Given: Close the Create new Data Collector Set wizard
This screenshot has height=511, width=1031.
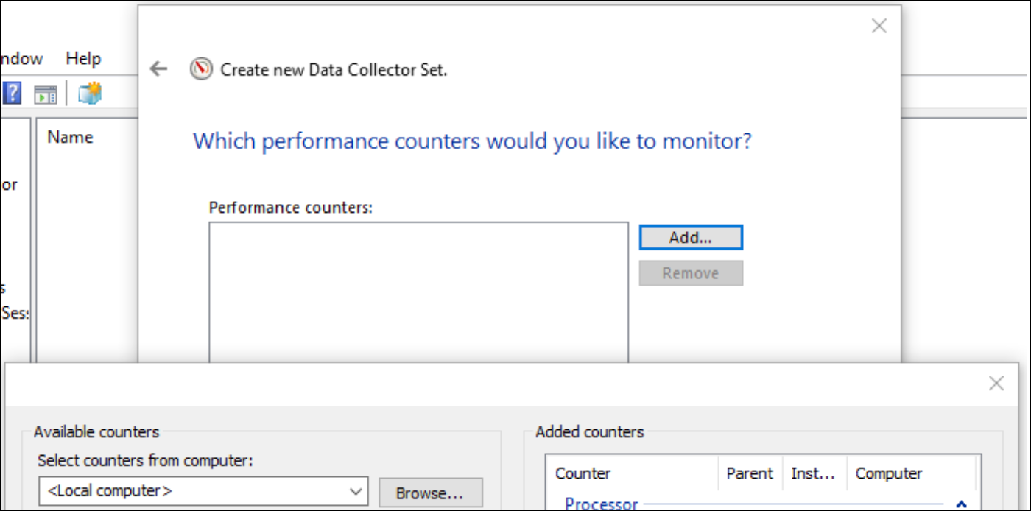Looking at the screenshot, I should [879, 27].
